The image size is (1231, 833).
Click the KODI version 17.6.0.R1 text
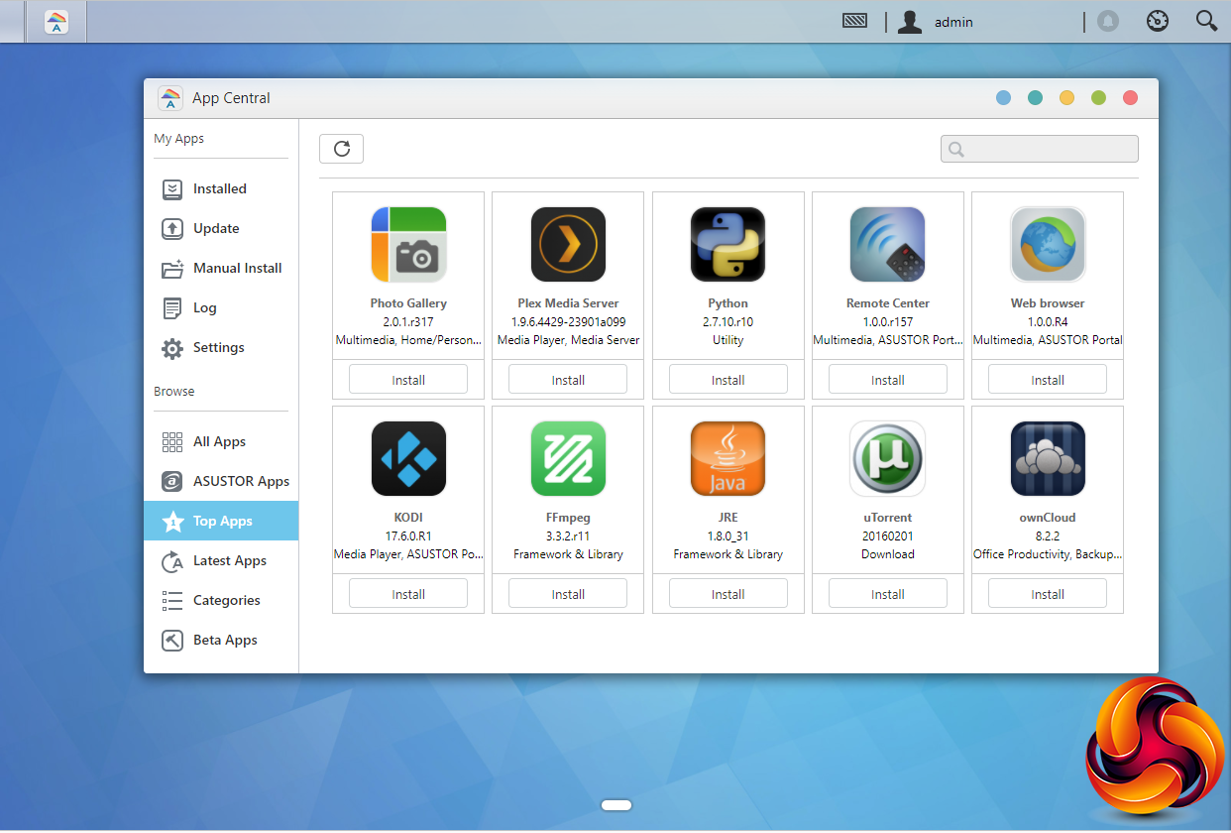(x=408, y=535)
